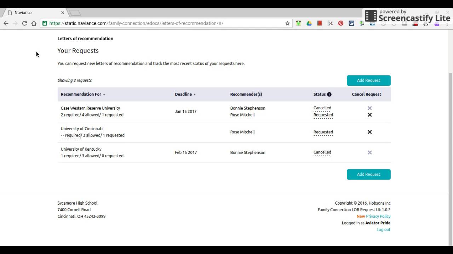Click Requested status in Case Western row
The width and height of the screenshot is (453, 254).
pyautogui.click(x=323, y=115)
